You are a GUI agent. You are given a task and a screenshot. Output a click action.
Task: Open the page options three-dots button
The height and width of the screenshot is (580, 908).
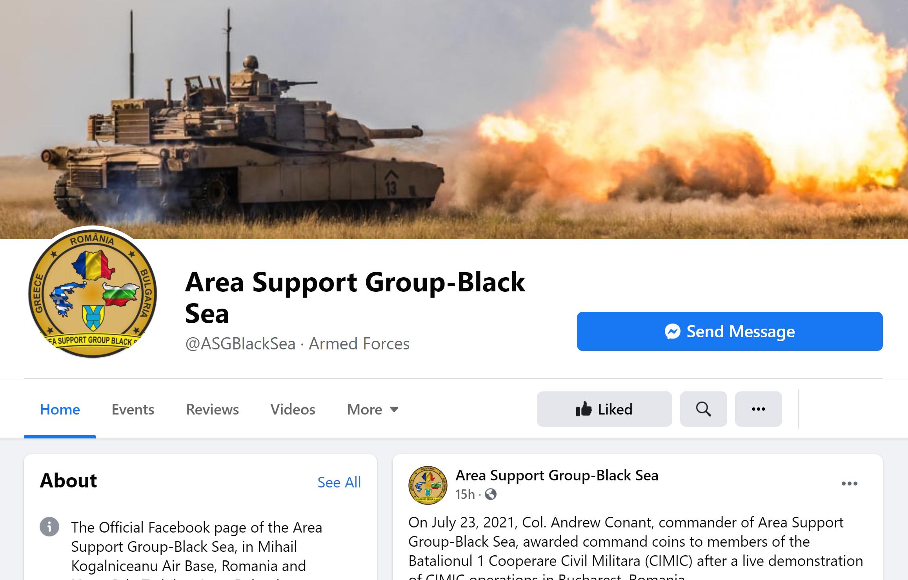(x=758, y=409)
